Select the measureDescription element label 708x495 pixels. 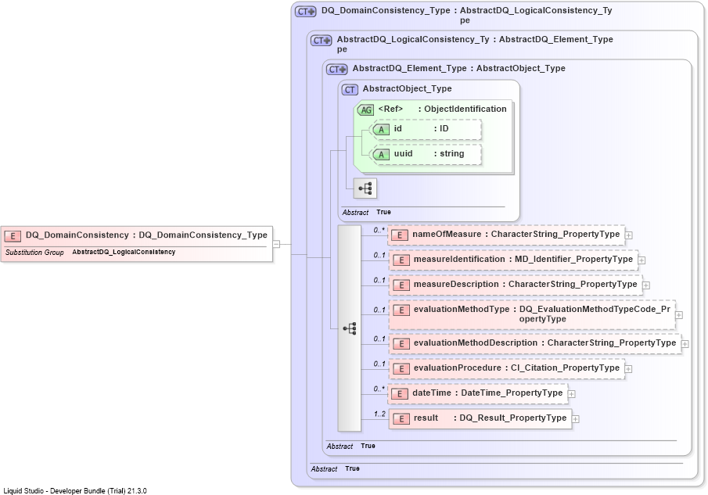(x=456, y=285)
